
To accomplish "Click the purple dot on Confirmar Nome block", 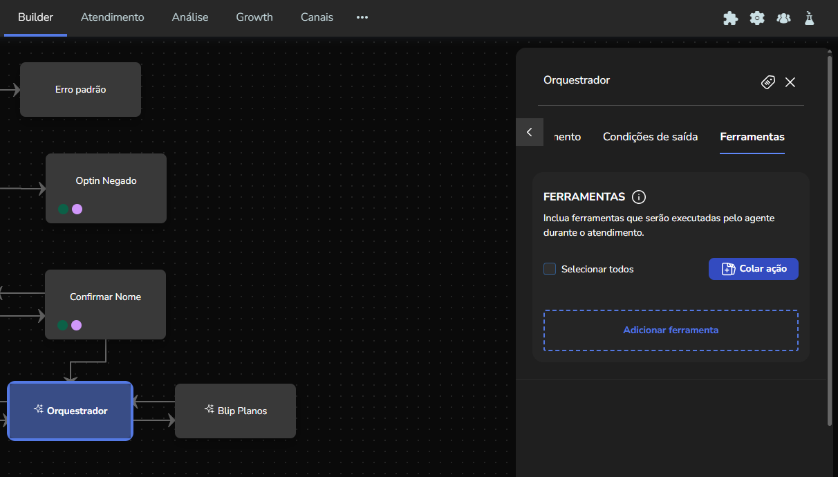I will (77, 325).
